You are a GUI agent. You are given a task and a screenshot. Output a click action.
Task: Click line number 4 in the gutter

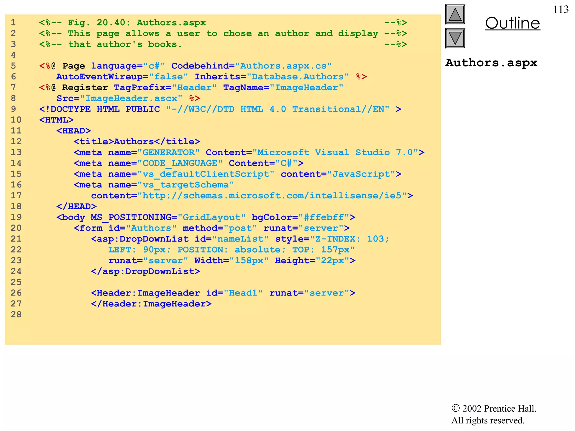(x=13, y=55)
